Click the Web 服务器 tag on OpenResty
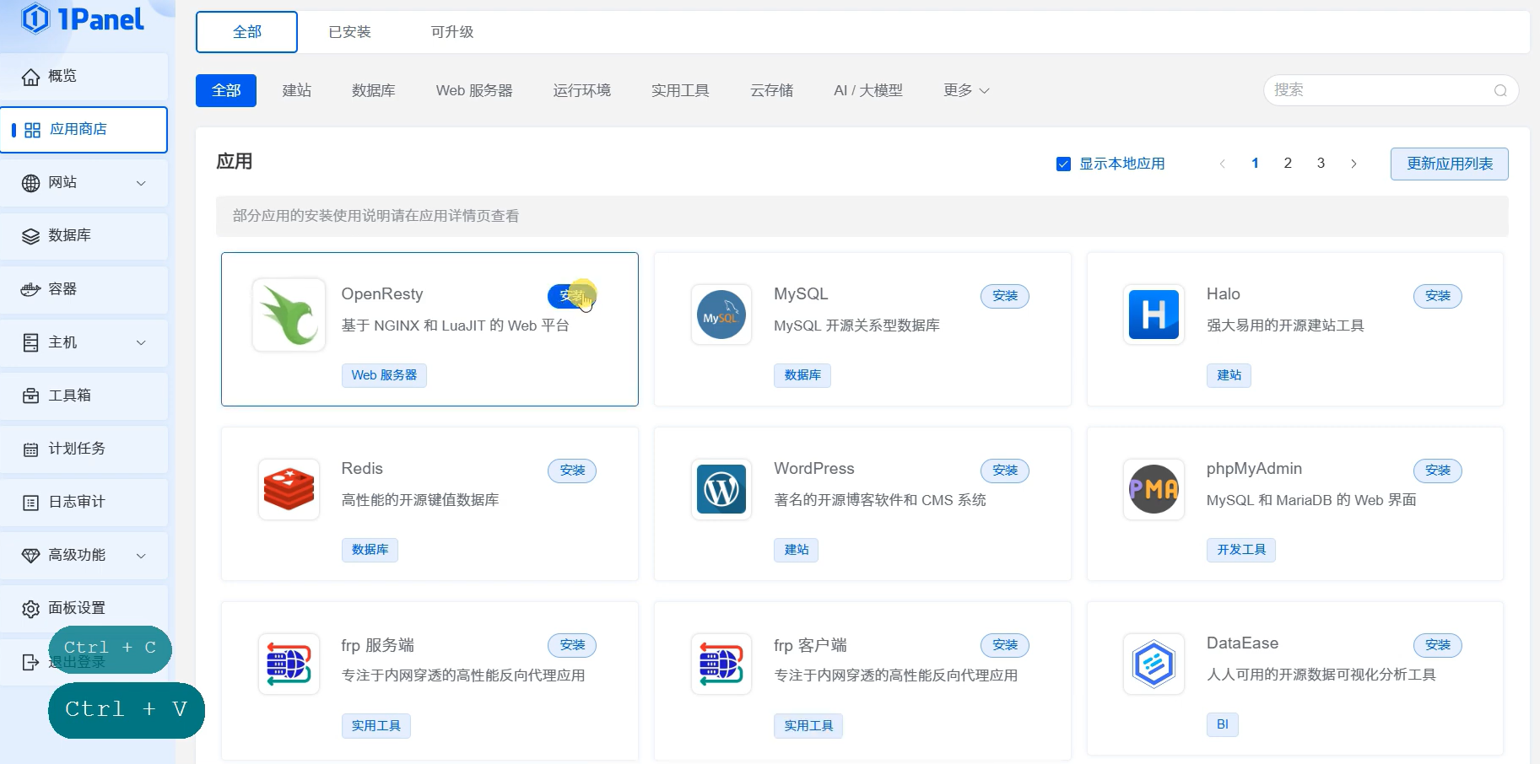This screenshot has width=1540, height=764. [384, 375]
